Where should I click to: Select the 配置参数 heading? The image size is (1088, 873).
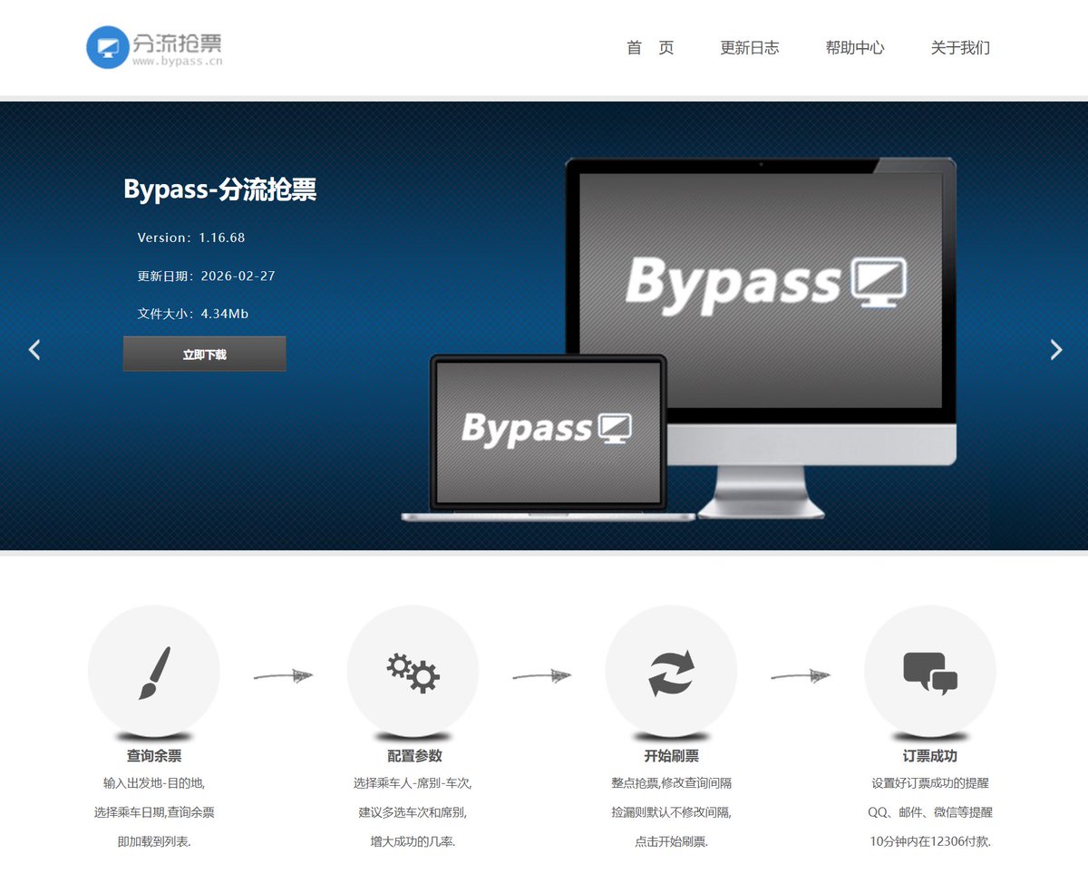coord(414,755)
